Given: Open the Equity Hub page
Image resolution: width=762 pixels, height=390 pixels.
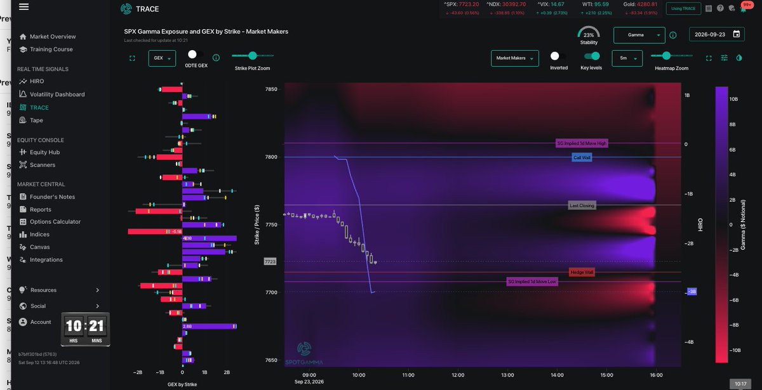Looking at the screenshot, I should [x=44, y=152].
